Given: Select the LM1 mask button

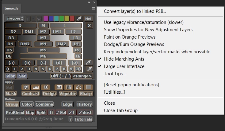Looking at the screenshot, I should coord(57,32).
